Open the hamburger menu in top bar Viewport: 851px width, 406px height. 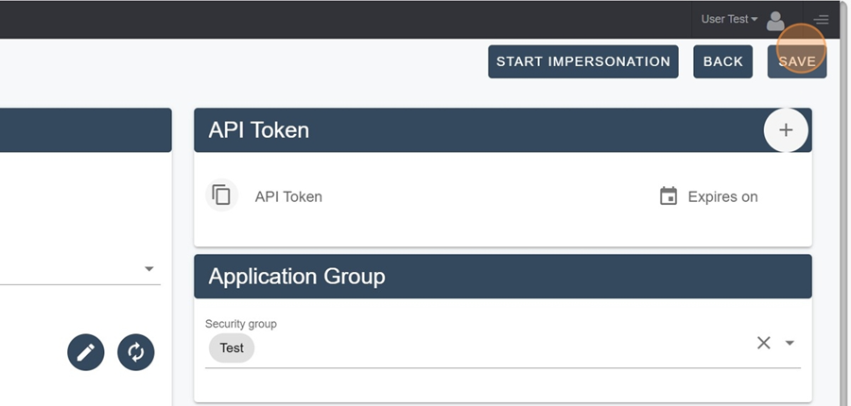pyautogui.click(x=821, y=20)
